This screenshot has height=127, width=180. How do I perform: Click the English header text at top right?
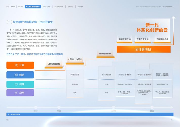[x=149, y=7]
